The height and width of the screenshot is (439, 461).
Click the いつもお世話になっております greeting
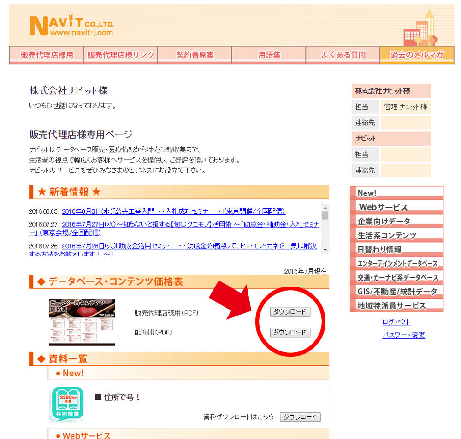tap(73, 106)
